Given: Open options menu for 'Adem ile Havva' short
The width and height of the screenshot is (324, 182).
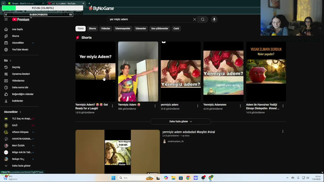Looking at the screenshot, I should click(283, 106).
